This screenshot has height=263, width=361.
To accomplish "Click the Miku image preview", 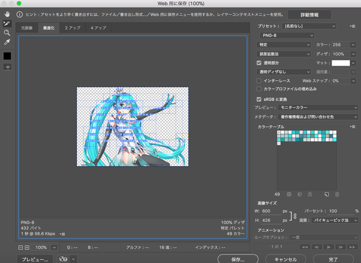I will click(x=133, y=126).
